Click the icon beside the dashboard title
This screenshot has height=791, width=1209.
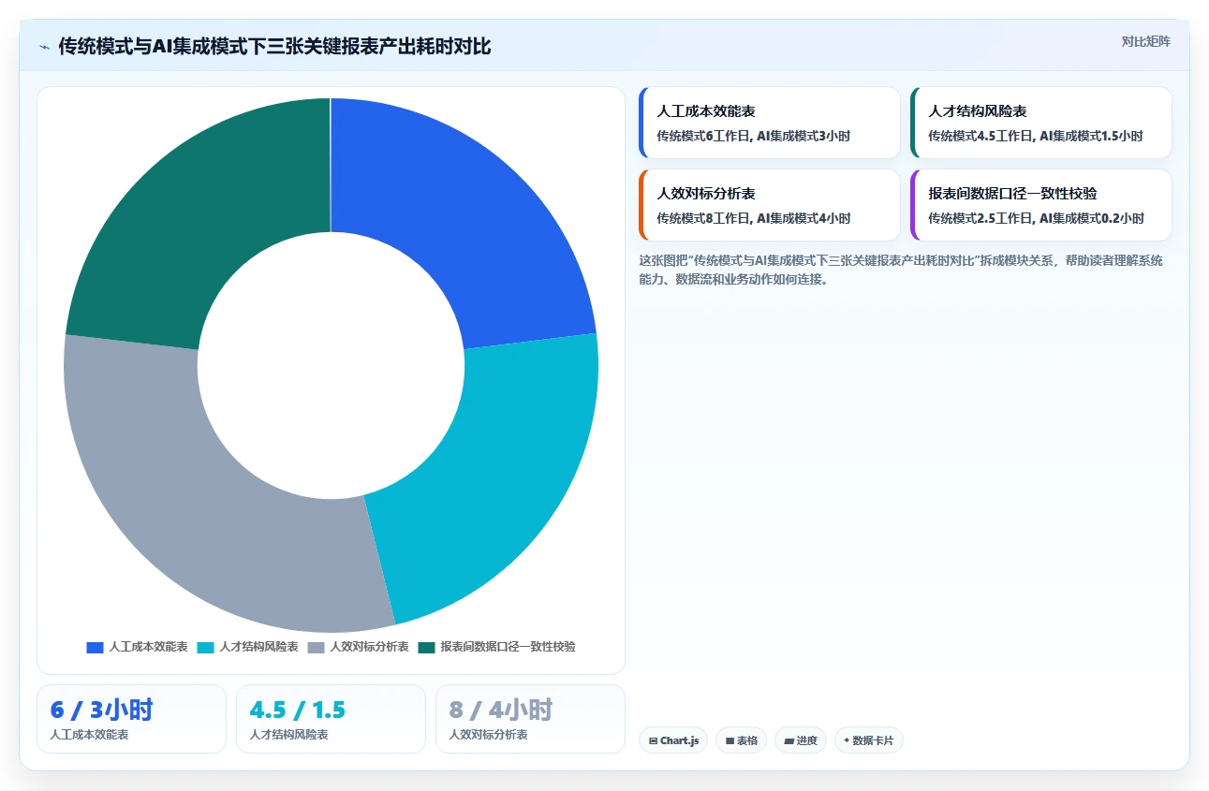pos(44,47)
